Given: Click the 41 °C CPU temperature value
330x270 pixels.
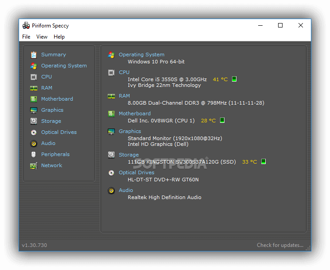Looking at the screenshot, I should pyautogui.click(x=220, y=79).
